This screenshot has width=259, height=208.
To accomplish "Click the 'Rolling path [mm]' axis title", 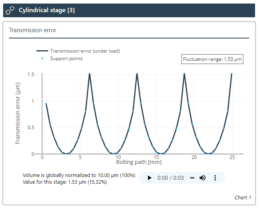I will [x=139, y=162].
